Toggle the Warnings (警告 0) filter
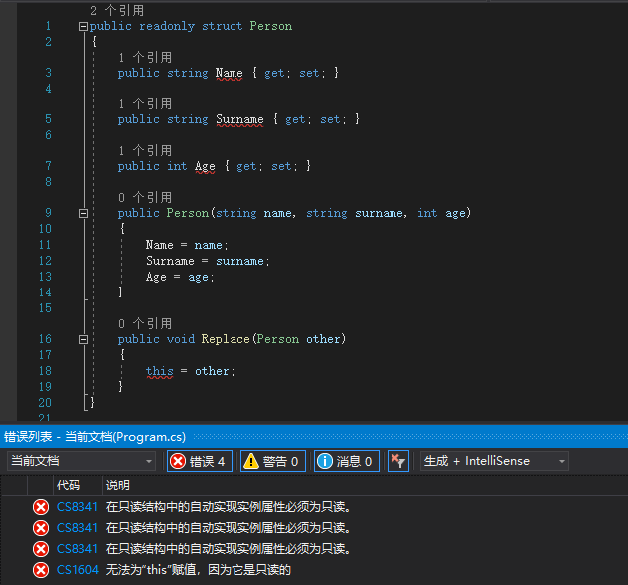The width and height of the screenshot is (628, 585). [x=272, y=461]
